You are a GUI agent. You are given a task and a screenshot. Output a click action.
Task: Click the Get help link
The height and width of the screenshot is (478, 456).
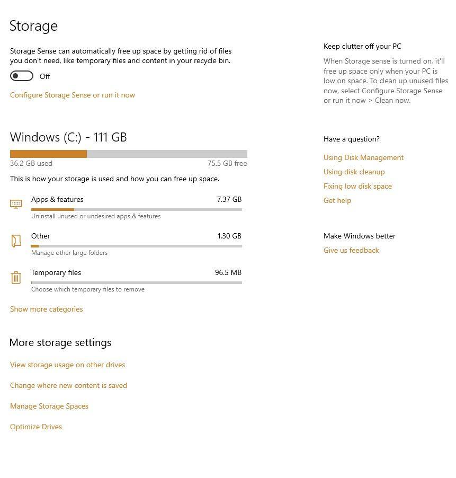pyautogui.click(x=337, y=200)
